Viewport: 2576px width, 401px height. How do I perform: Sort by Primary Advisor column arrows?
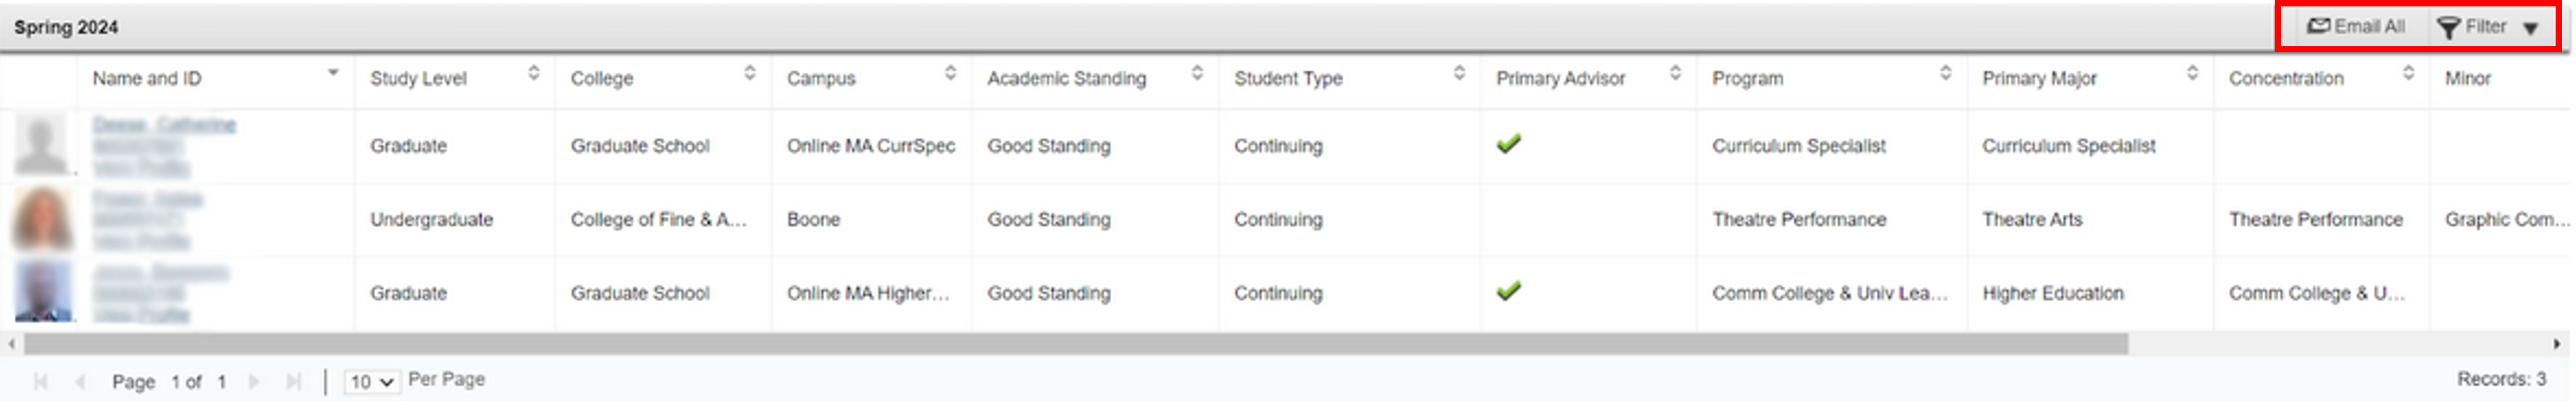(x=1675, y=73)
